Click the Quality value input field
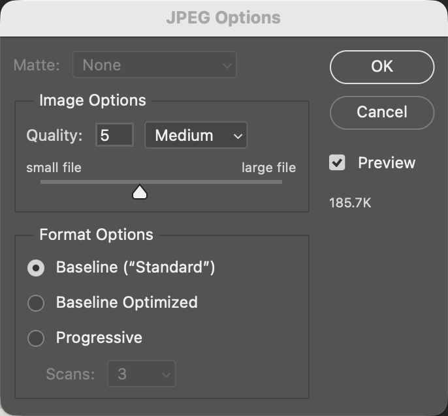 pos(114,135)
